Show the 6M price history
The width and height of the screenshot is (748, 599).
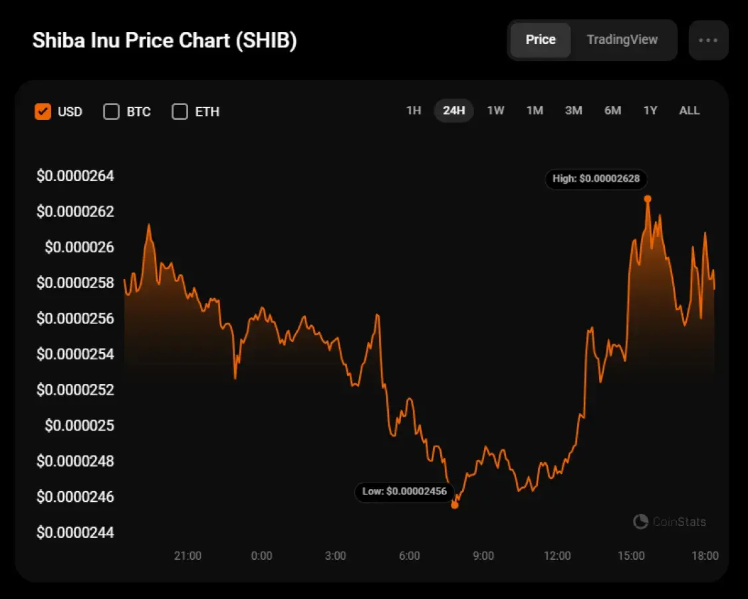(x=612, y=110)
